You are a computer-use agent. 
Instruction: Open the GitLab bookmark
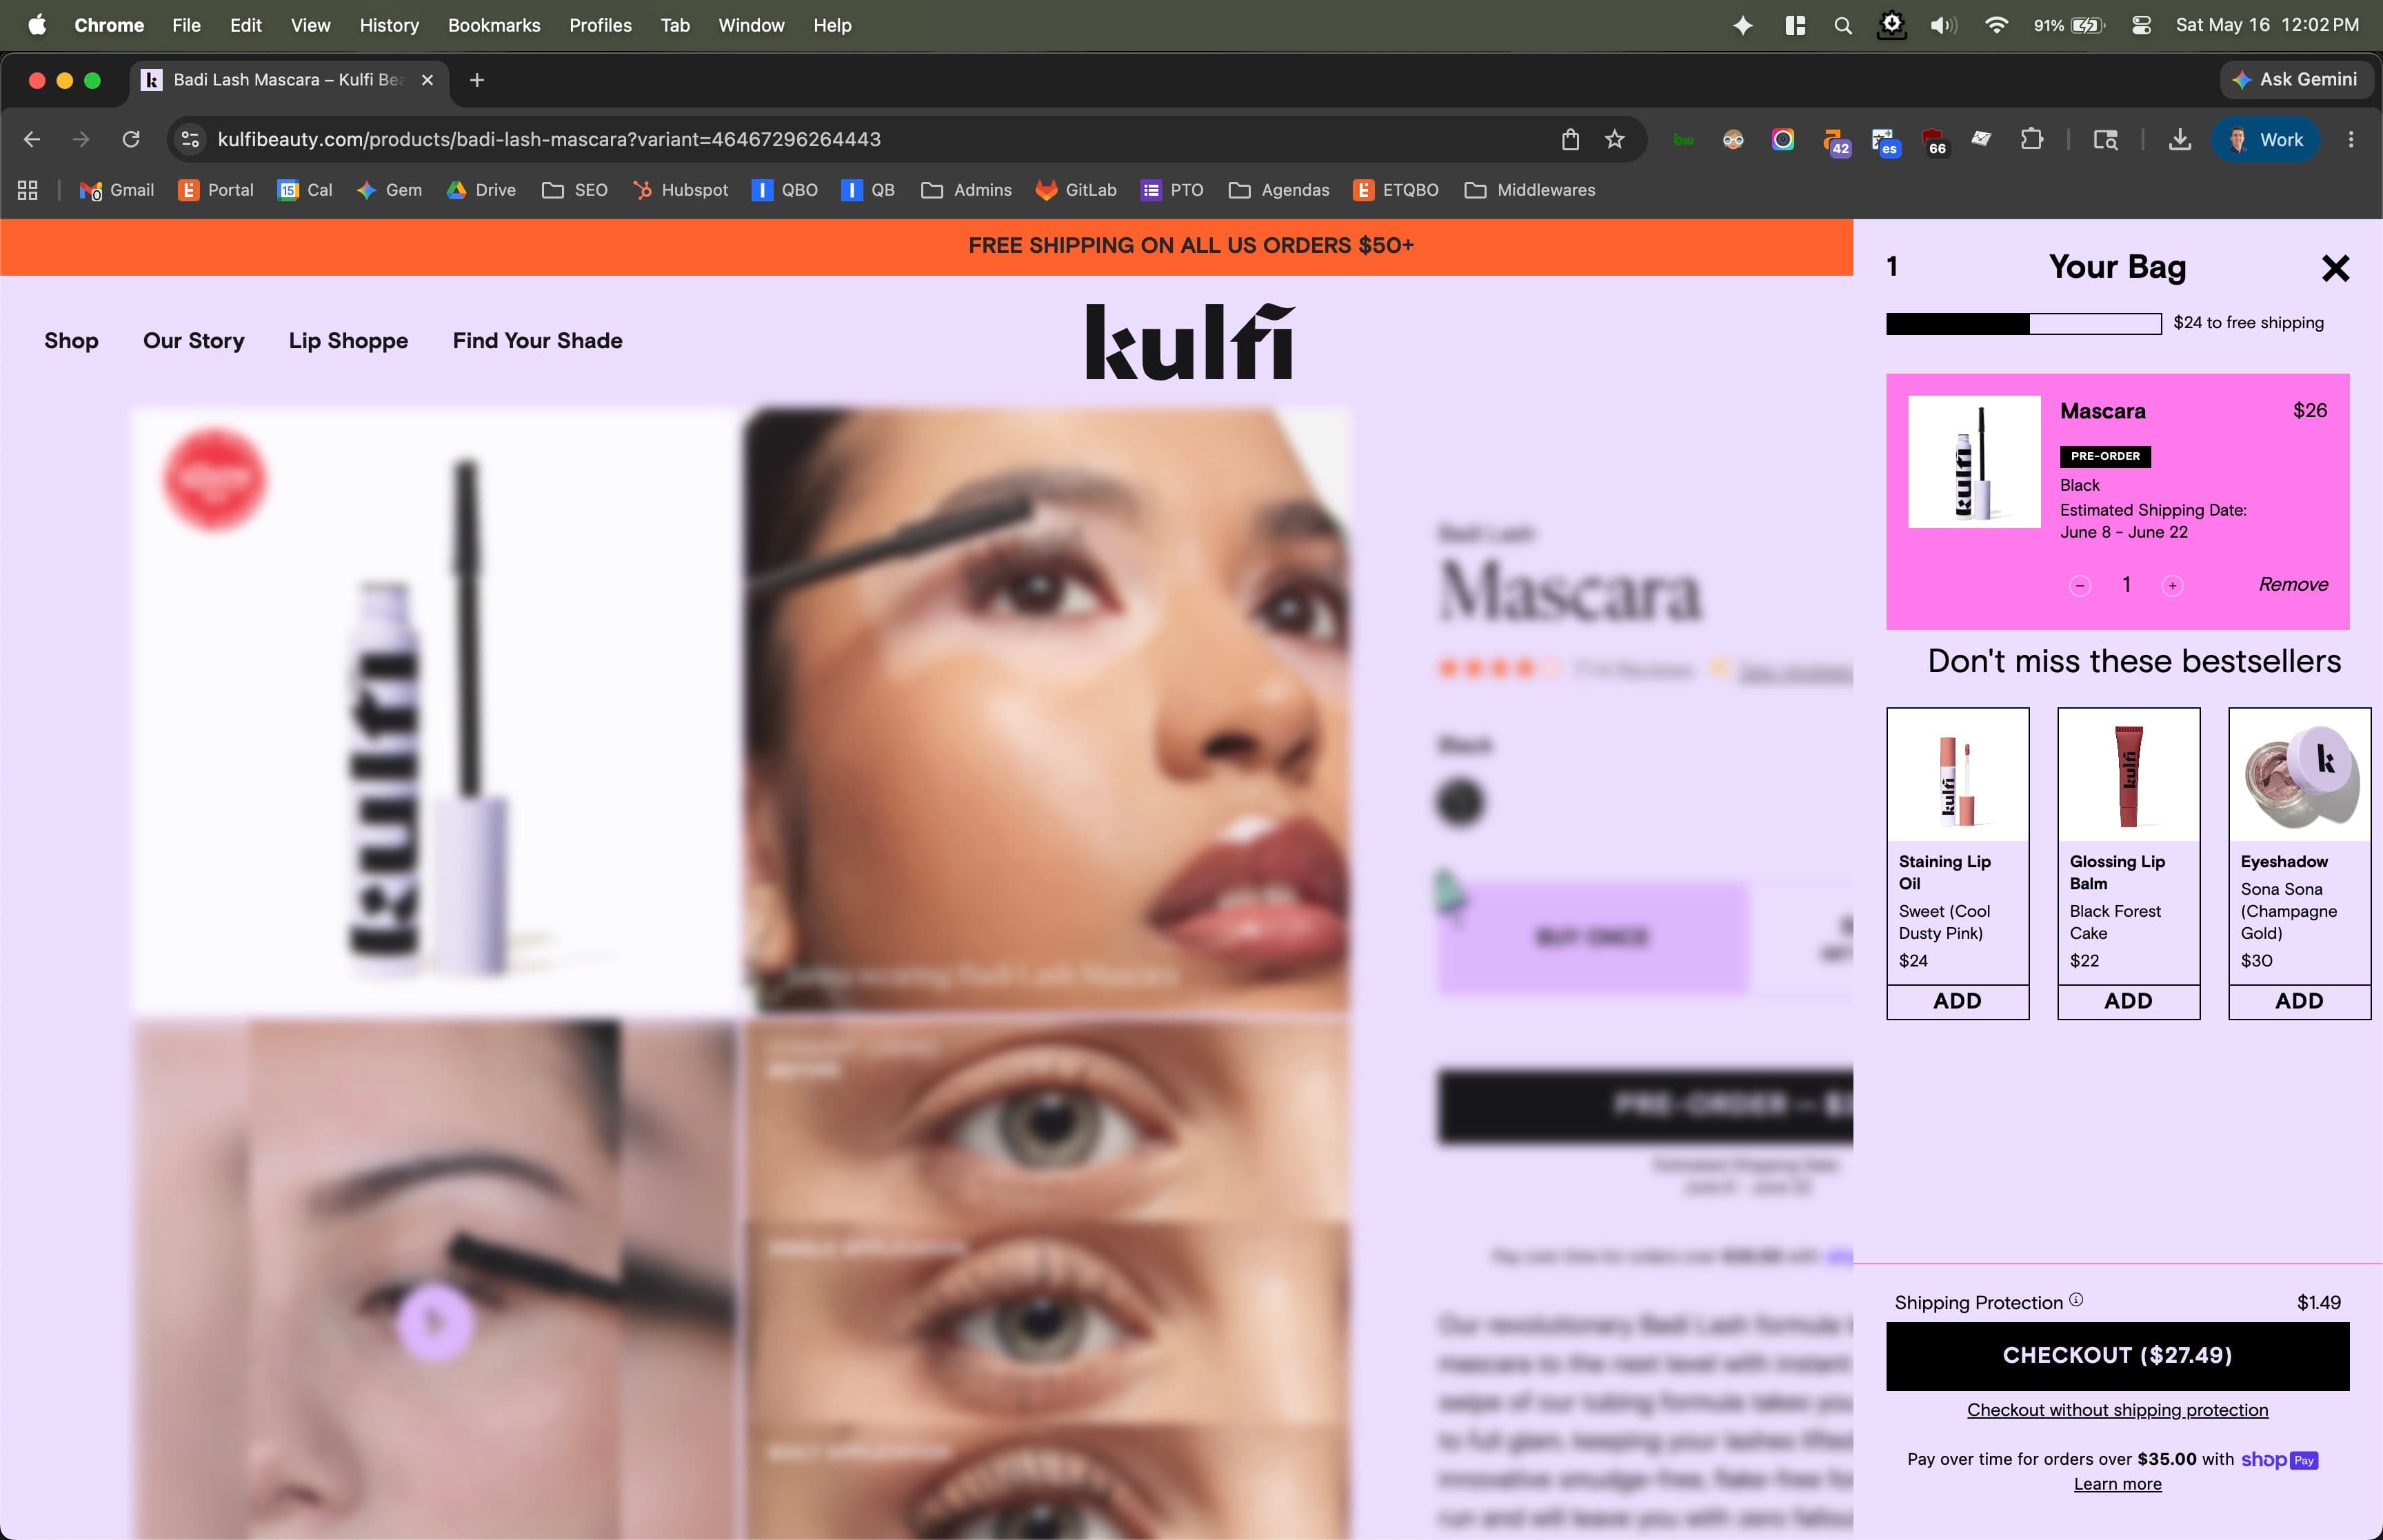[x=1076, y=190]
